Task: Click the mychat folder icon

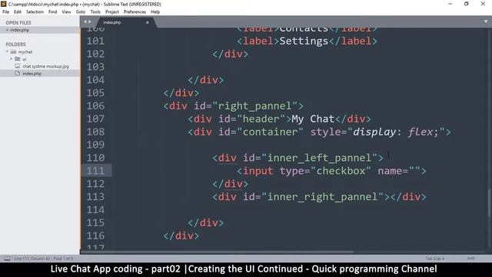Action: coord(13,52)
